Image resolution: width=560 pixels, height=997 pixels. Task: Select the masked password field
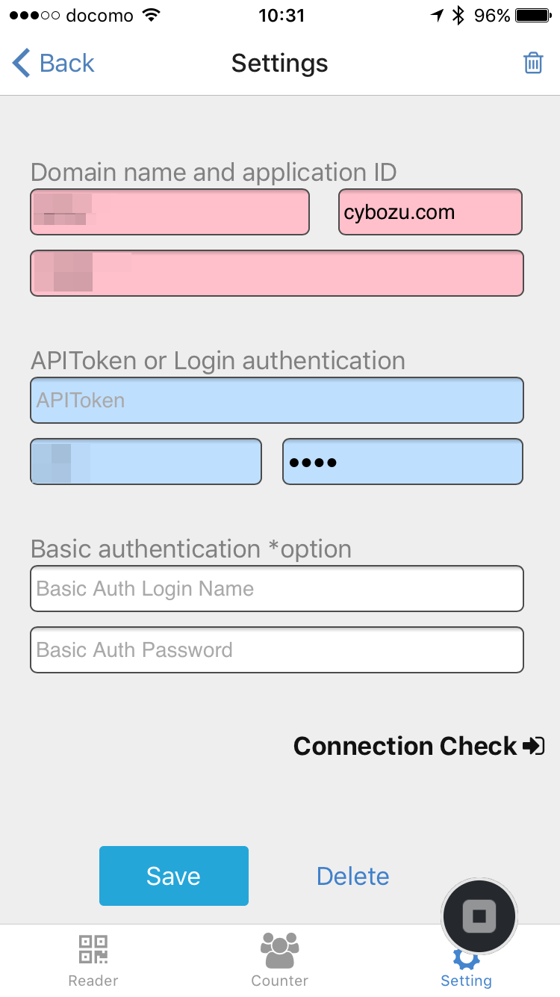pyautogui.click(x=402, y=462)
